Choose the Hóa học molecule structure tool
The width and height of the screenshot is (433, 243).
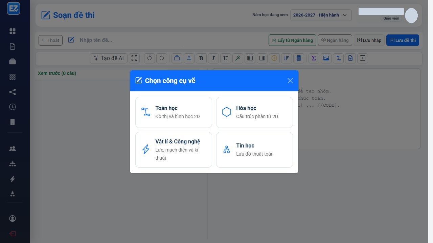click(x=254, y=112)
